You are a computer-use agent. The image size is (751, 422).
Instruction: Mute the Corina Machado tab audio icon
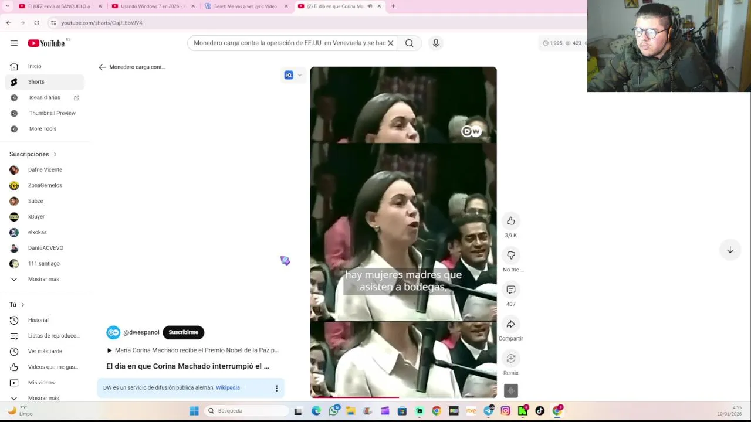370,6
